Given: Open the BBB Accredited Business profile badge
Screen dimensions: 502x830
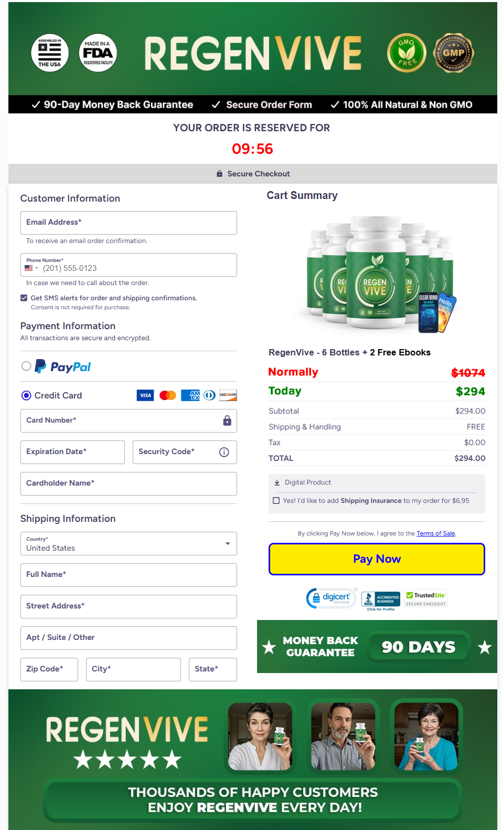Looking at the screenshot, I should click(x=380, y=600).
